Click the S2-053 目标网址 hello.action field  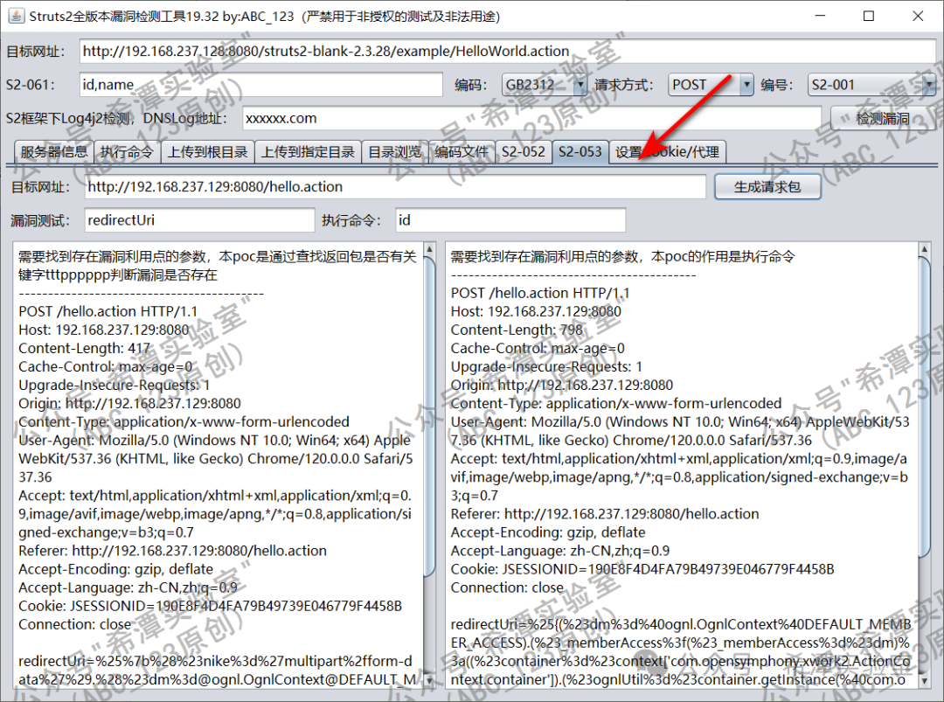(395, 187)
